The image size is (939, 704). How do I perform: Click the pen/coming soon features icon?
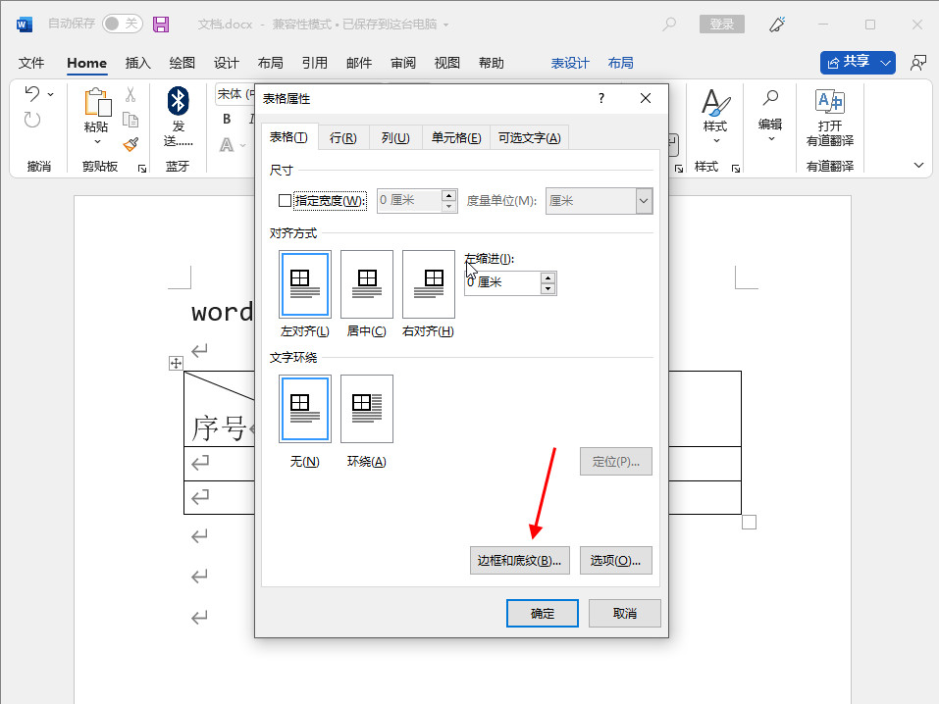click(777, 24)
